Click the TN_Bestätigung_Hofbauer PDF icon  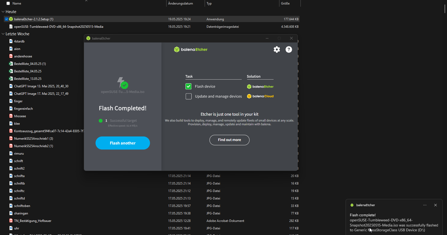11,221
